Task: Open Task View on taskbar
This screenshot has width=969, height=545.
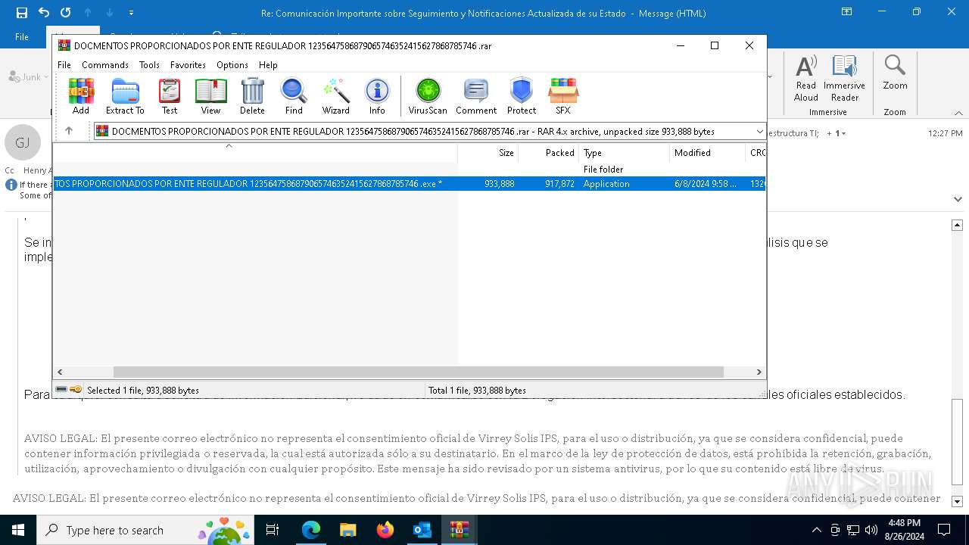Action: (x=273, y=530)
